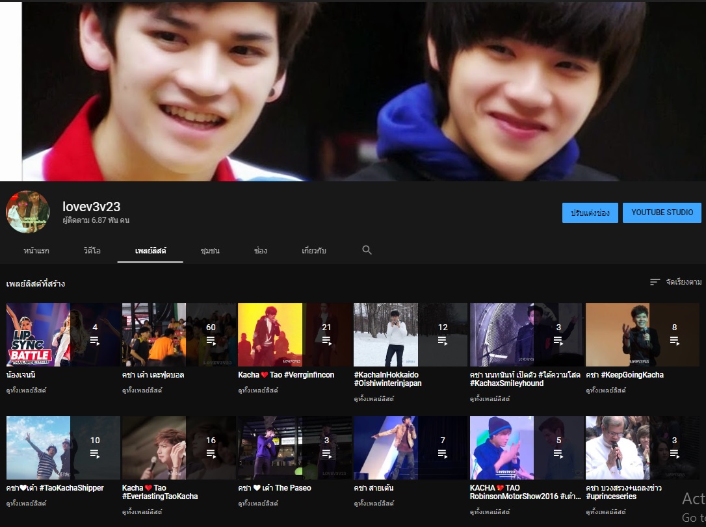View full playlist under #KachaInHokkaido
Screen dimensions: 706x527
coord(374,399)
